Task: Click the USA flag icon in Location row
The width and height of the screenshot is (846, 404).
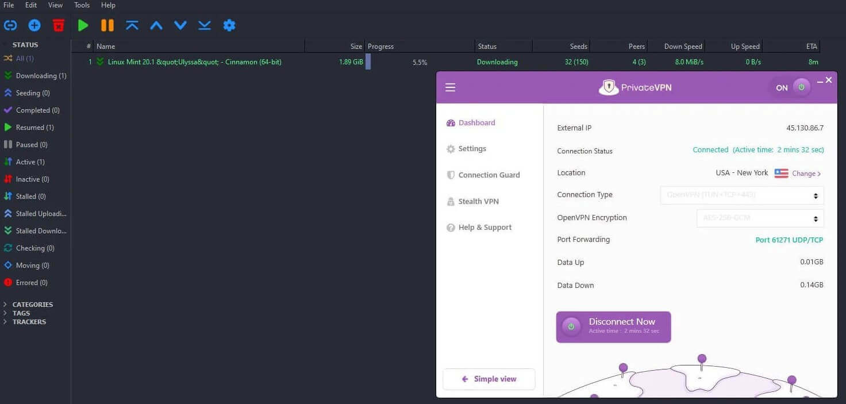Action: click(781, 174)
